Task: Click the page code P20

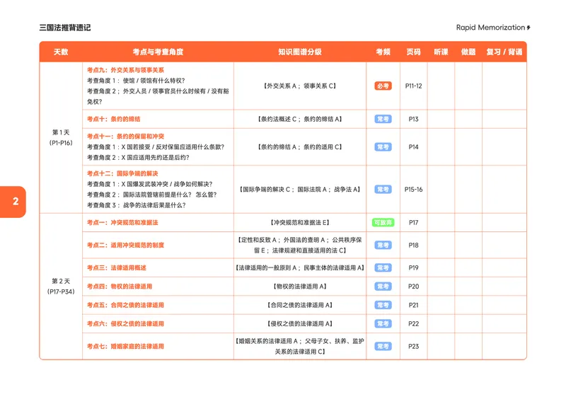Action: [x=413, y=287]
